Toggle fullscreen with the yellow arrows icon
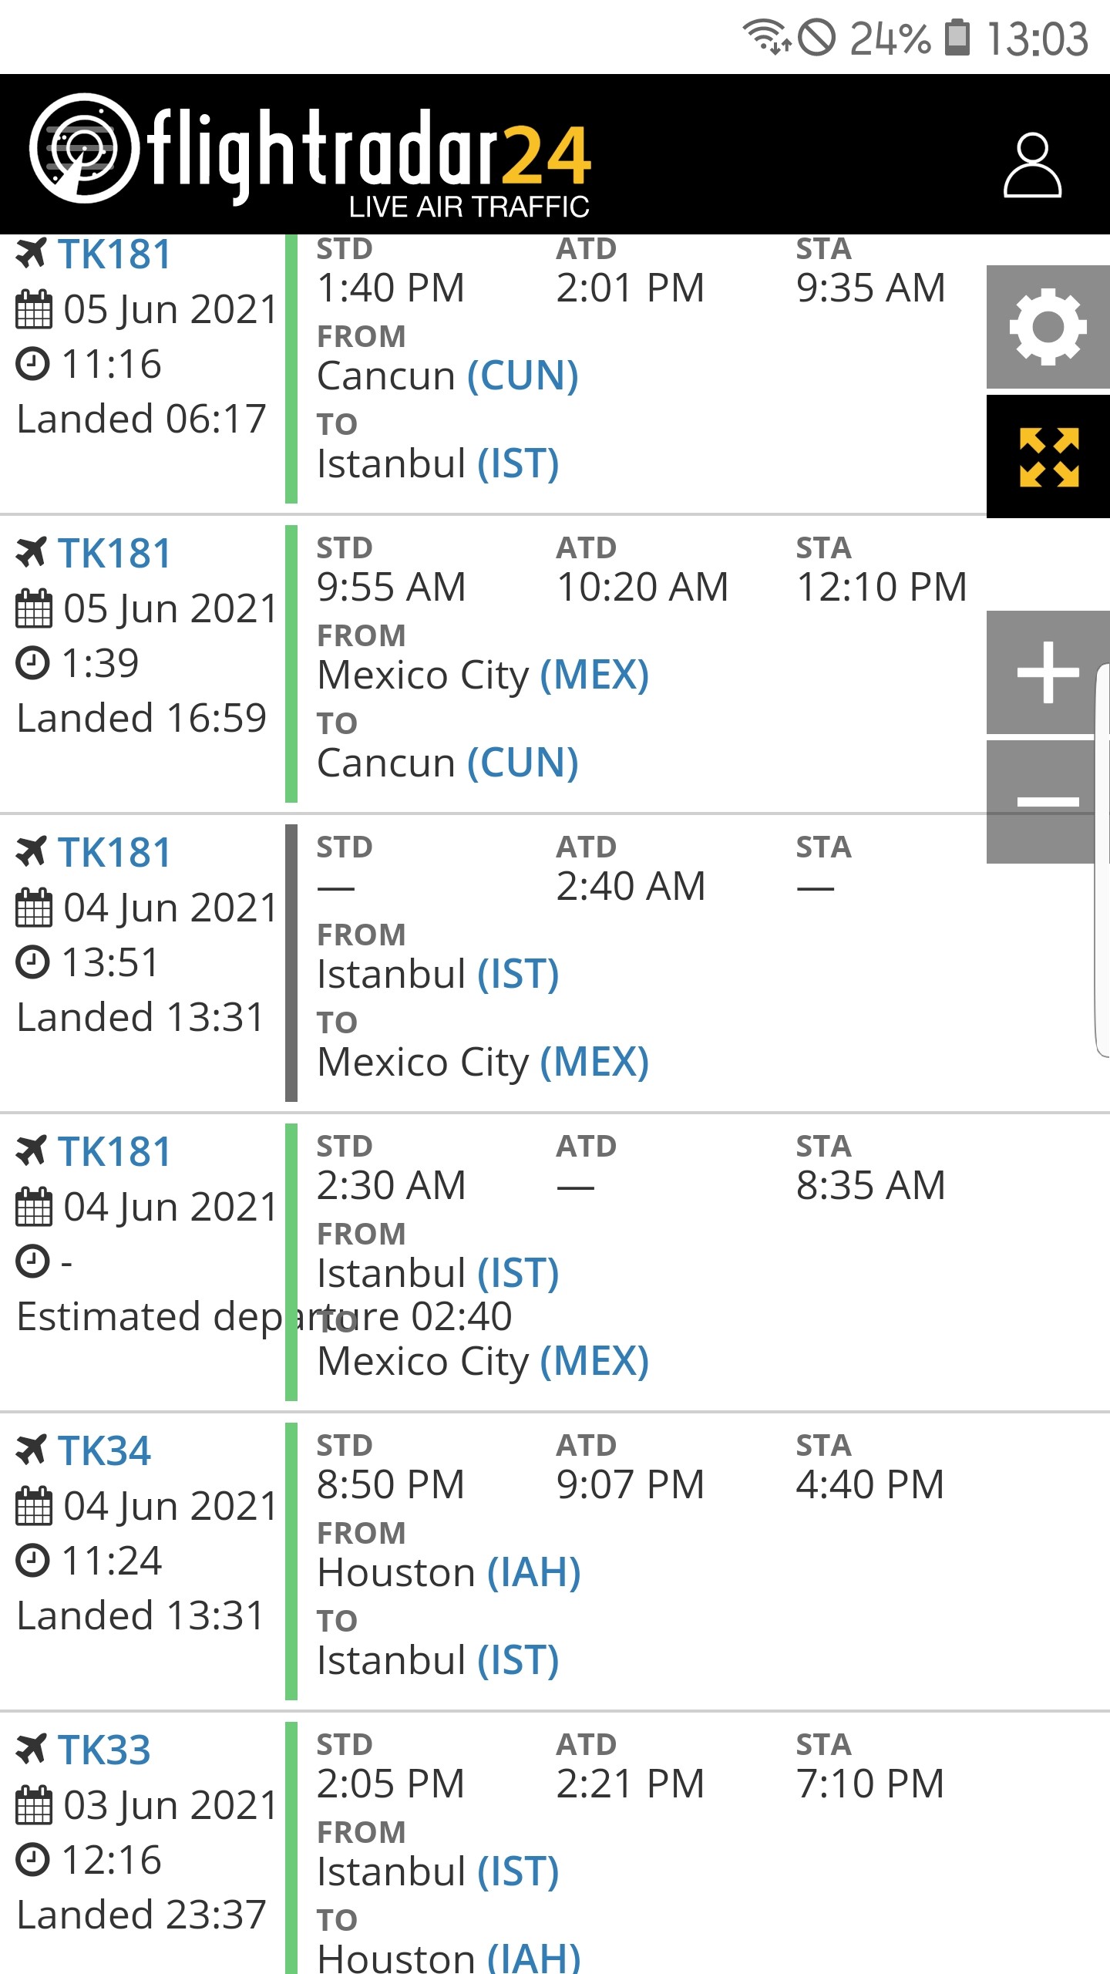This screenshot has width=1110, height=1974. click(x=1048, y=456)
